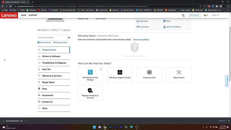
Task: Open Chrome from the taskbar
Action: pos(105,127)
